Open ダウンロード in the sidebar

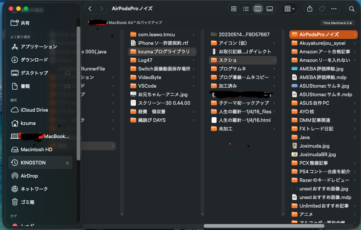(x=34, y=60)
